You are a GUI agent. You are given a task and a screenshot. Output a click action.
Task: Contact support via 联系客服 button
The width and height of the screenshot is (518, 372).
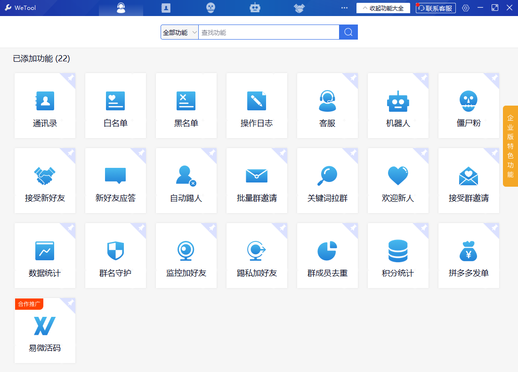(435, 8)
